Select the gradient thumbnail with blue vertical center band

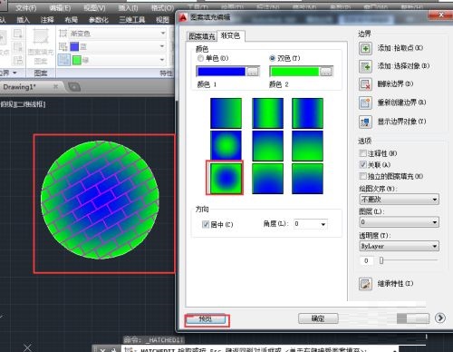click(307, 113)
